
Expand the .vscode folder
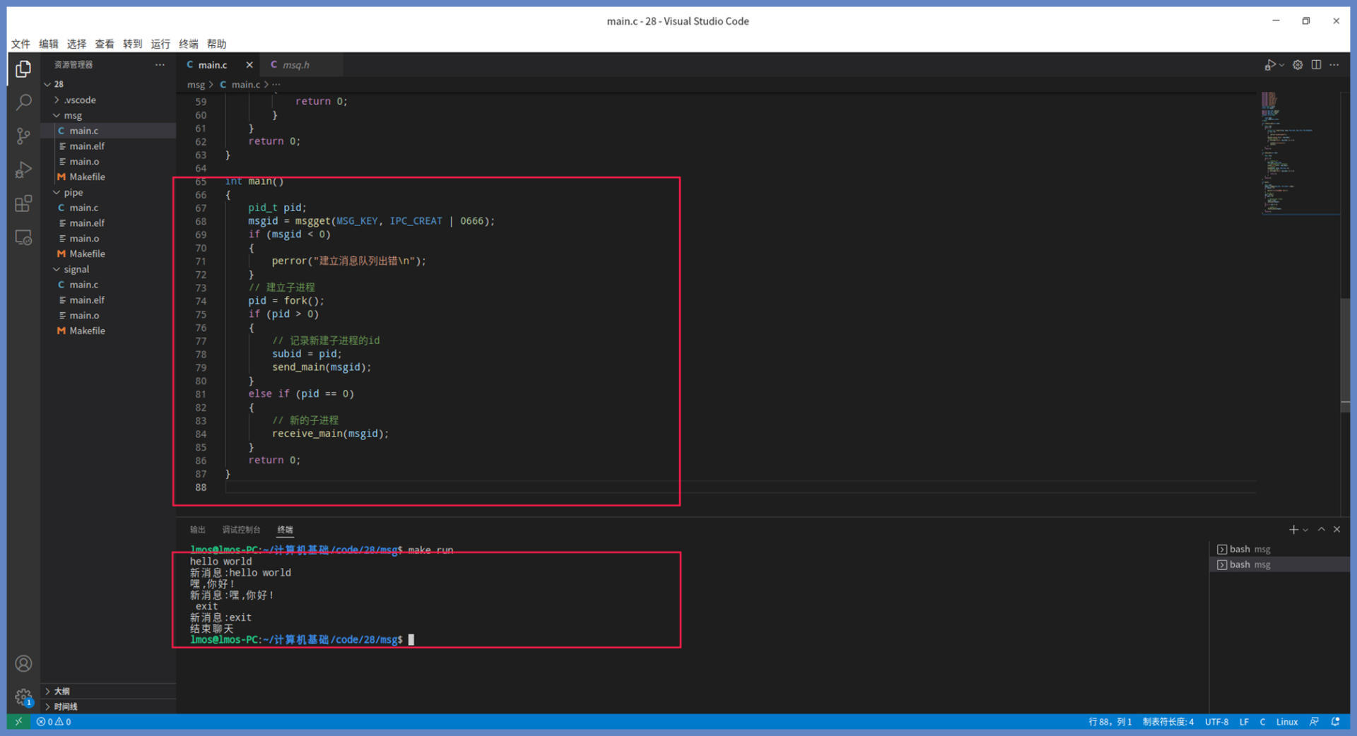(x=79, y=100)
